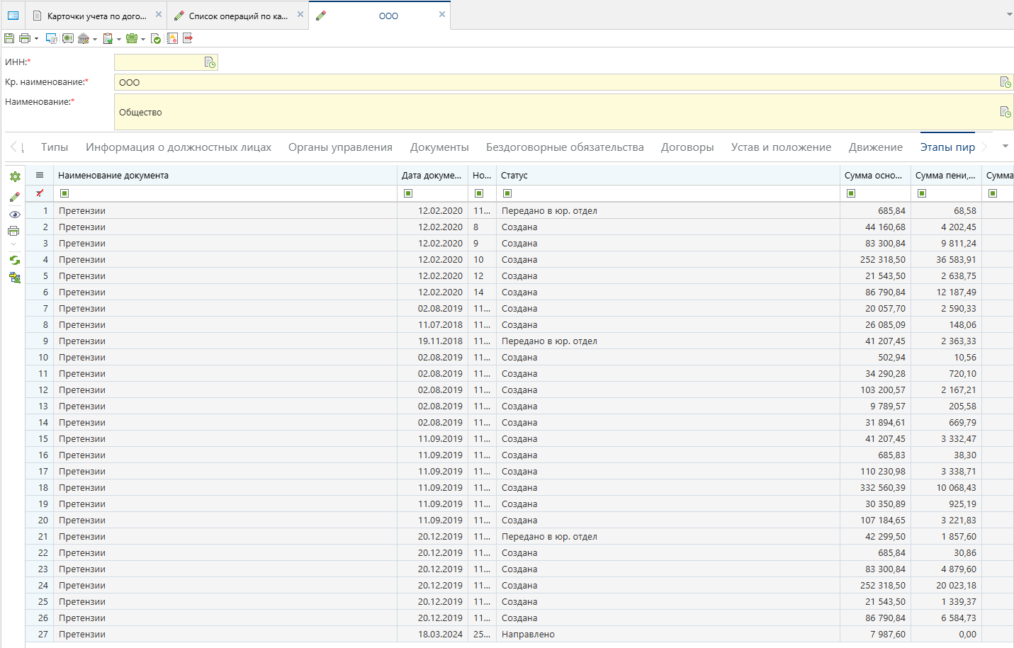The image size is (1014, 648).
Task: Open the tab list dropdown at top right
Action: (x=1009, y=14)
